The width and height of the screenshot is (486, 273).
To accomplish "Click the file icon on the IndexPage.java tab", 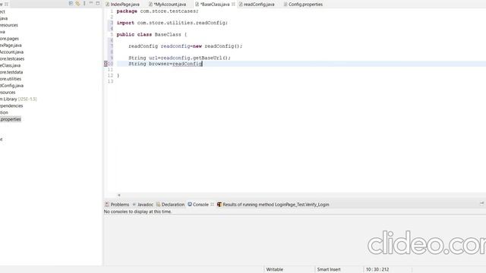I will pyautogui.click(x=107, y=5).
